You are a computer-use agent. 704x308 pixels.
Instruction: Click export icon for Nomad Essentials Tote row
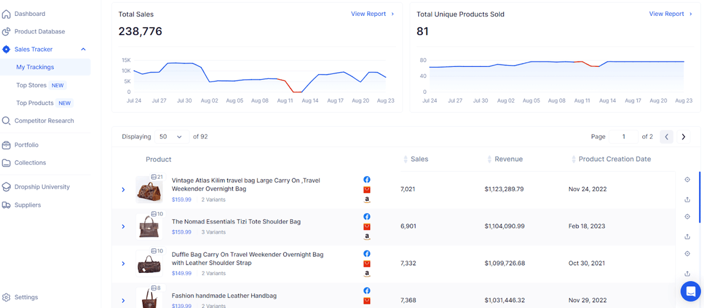pos(687,236)
